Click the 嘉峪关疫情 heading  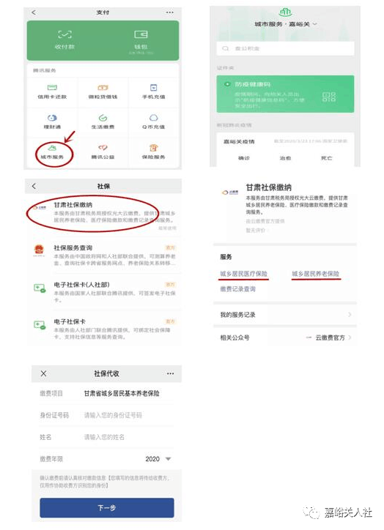(x=239, y=141)
